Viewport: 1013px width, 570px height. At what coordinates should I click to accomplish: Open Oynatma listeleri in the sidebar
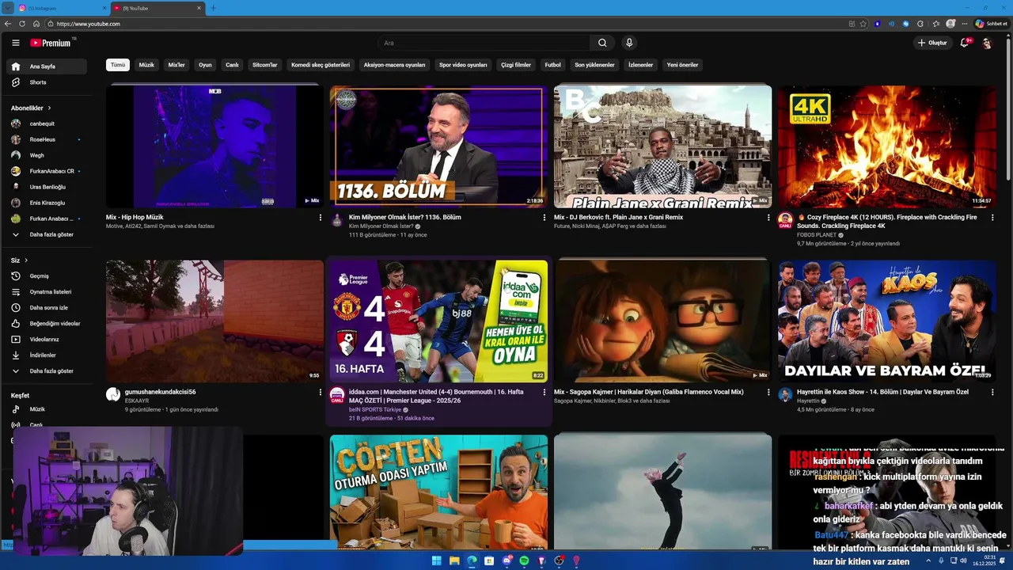[x=47, y=292]
